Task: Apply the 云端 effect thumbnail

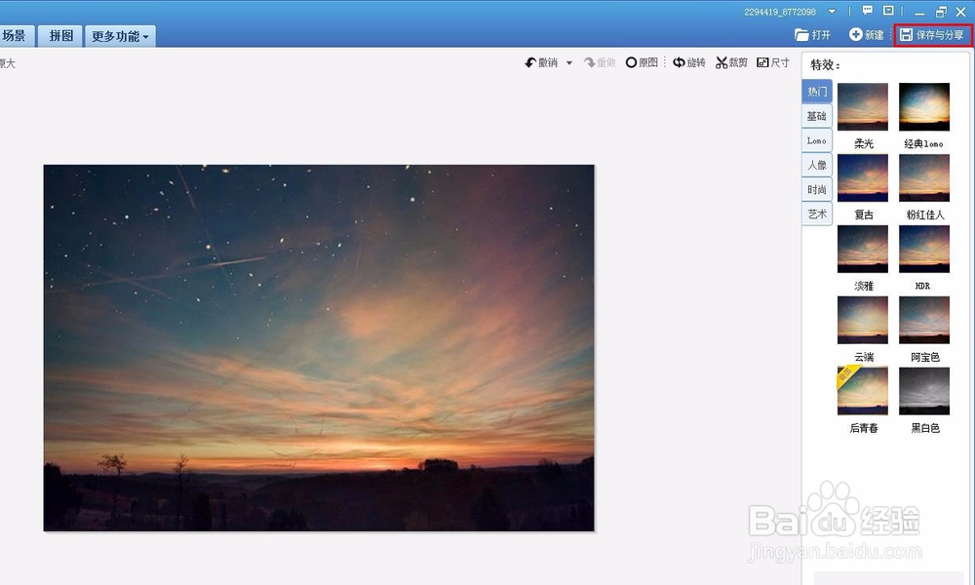Action: (863, 320)
